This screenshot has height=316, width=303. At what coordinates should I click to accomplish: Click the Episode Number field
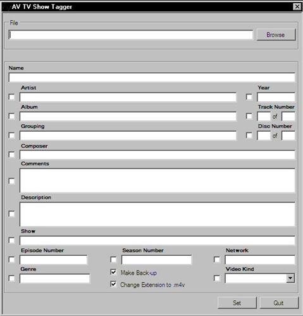(53, 260)
